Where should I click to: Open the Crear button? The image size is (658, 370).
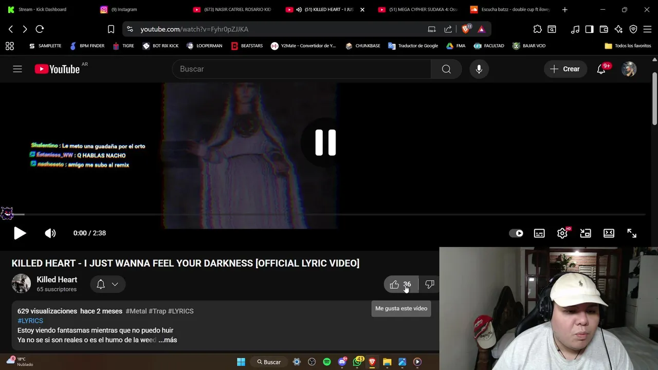point(565,69)
